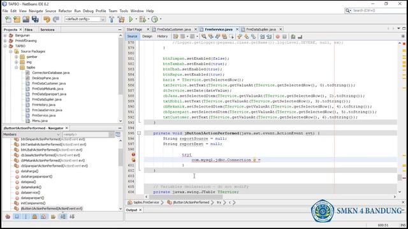Select the Source view button
408x229 pixels.
(132, 36)
